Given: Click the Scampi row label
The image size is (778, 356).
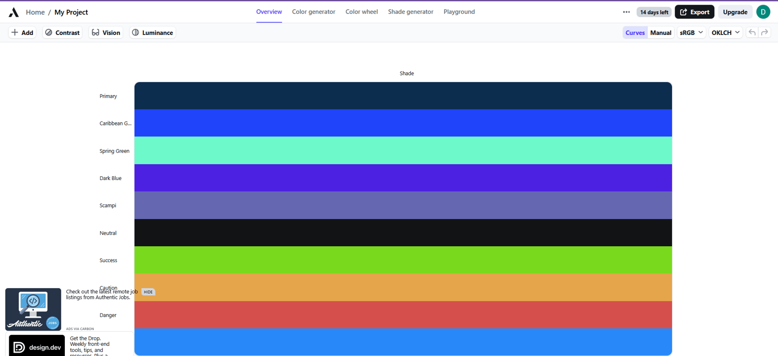Looking at the screenshot, I should click(108, 205).
